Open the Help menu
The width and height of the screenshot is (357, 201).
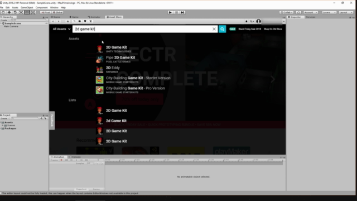coord(63,7)
